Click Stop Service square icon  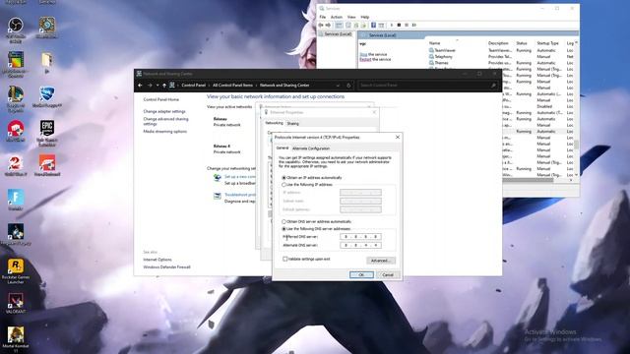pyautogui.click(x=399, y=25)
